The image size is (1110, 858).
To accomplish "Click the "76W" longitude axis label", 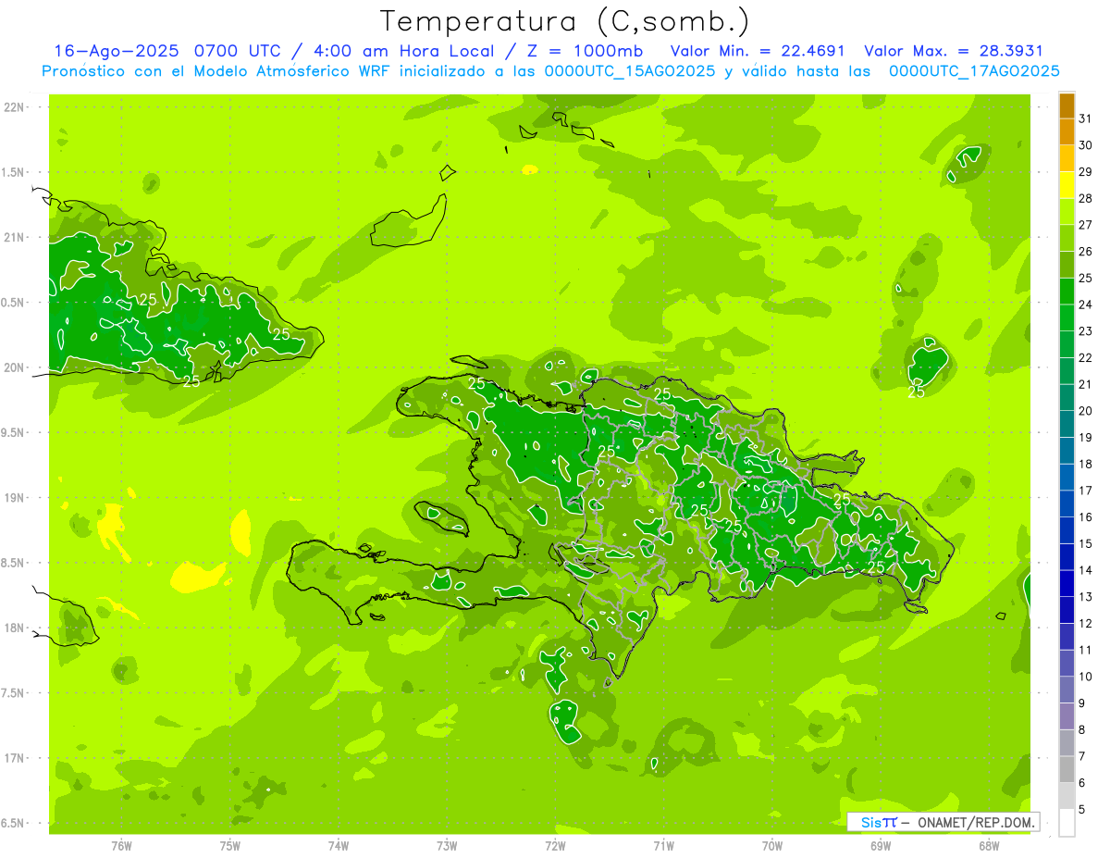I will pyautogui.click(x=121, y=846).
